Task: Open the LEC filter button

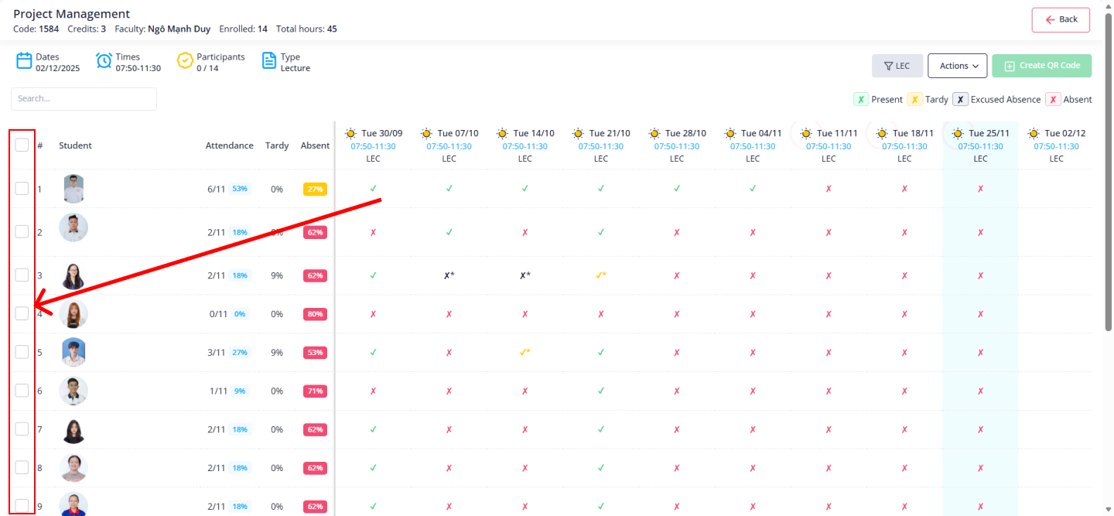Action: pyautogui.click(x=897, y=66)
